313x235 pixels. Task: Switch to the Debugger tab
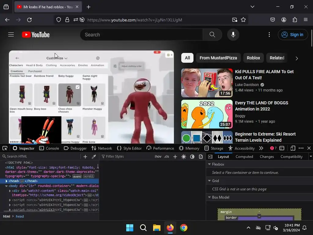pos(75,148)
